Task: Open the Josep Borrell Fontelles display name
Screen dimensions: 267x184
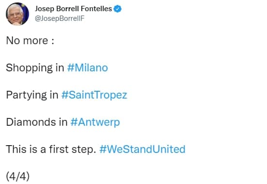Action: click(73, 9)
